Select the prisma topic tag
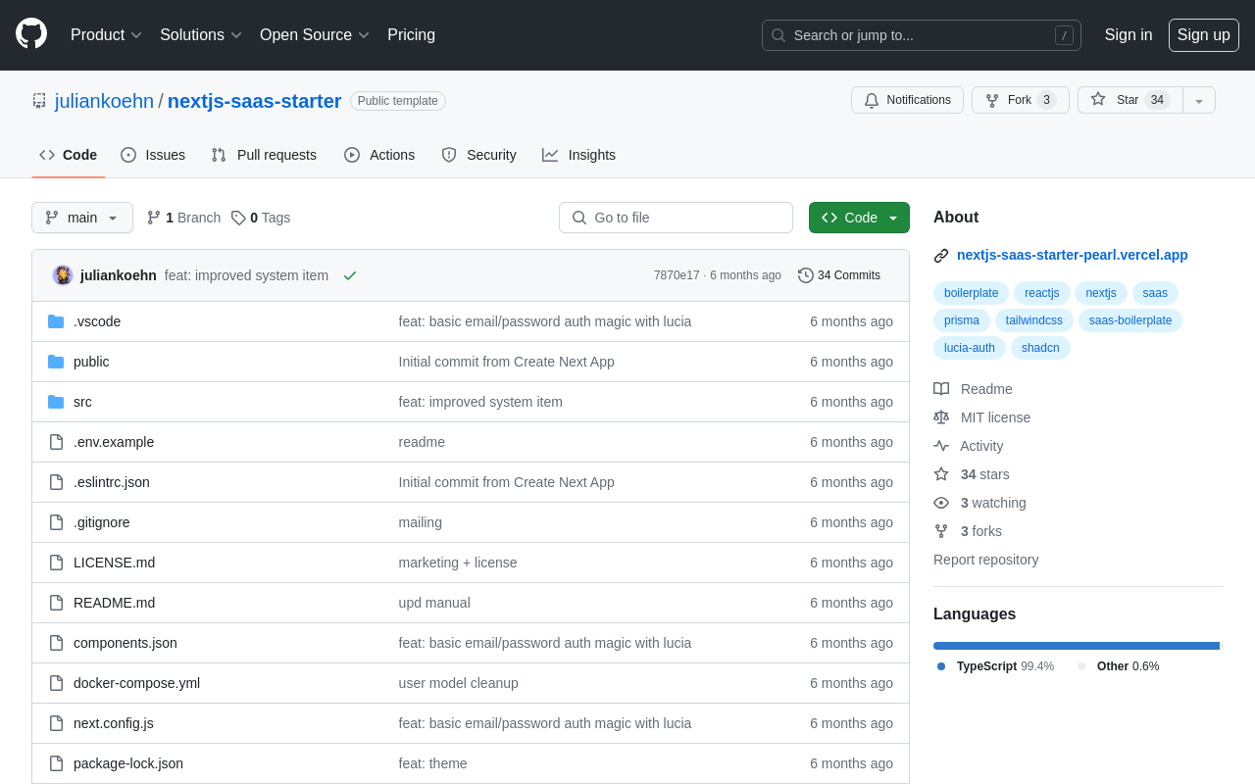This screenshot has width=1255, height=784. tap(961, 320)
